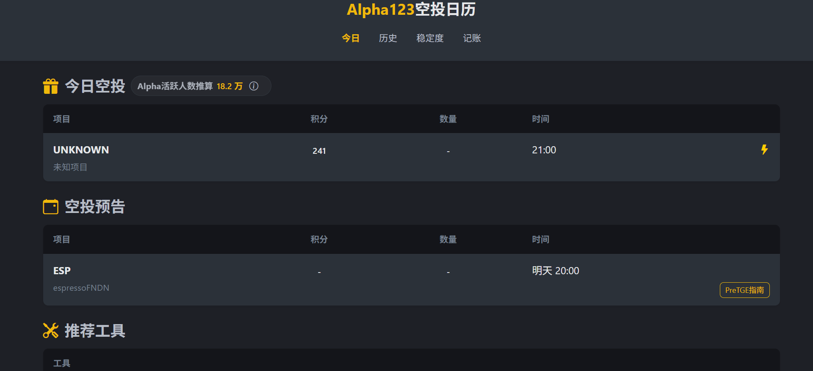Click the espressoFNDN subtitle text
This screenshot has height=371, width=813.
coord(81,288)
